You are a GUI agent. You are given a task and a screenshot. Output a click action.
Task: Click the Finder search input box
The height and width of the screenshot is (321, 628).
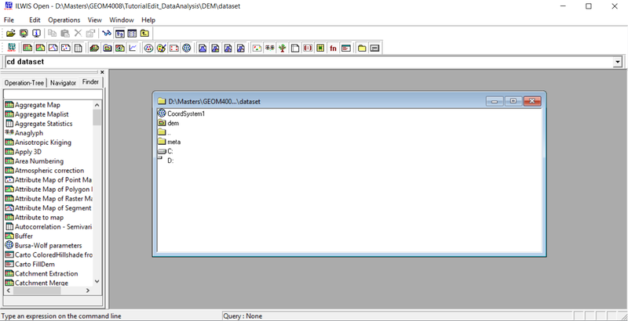coord(52,94)
